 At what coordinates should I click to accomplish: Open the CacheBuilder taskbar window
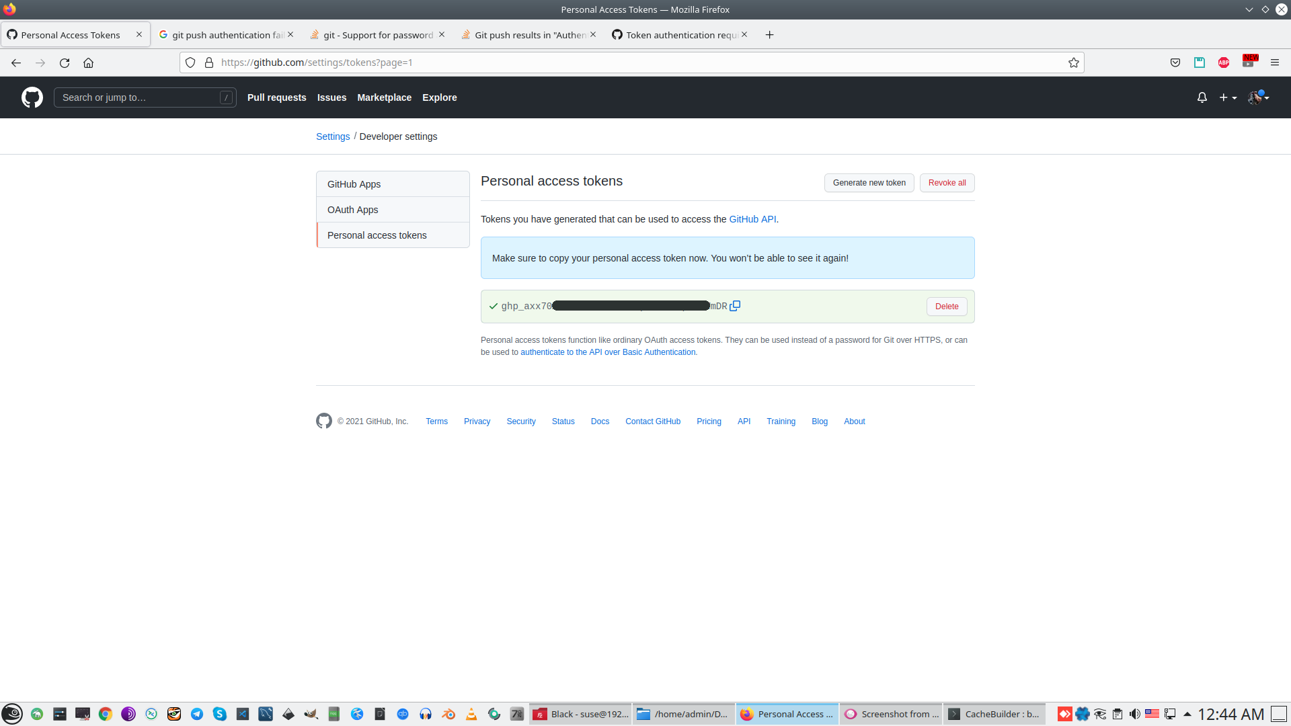(x=994, y=714)
